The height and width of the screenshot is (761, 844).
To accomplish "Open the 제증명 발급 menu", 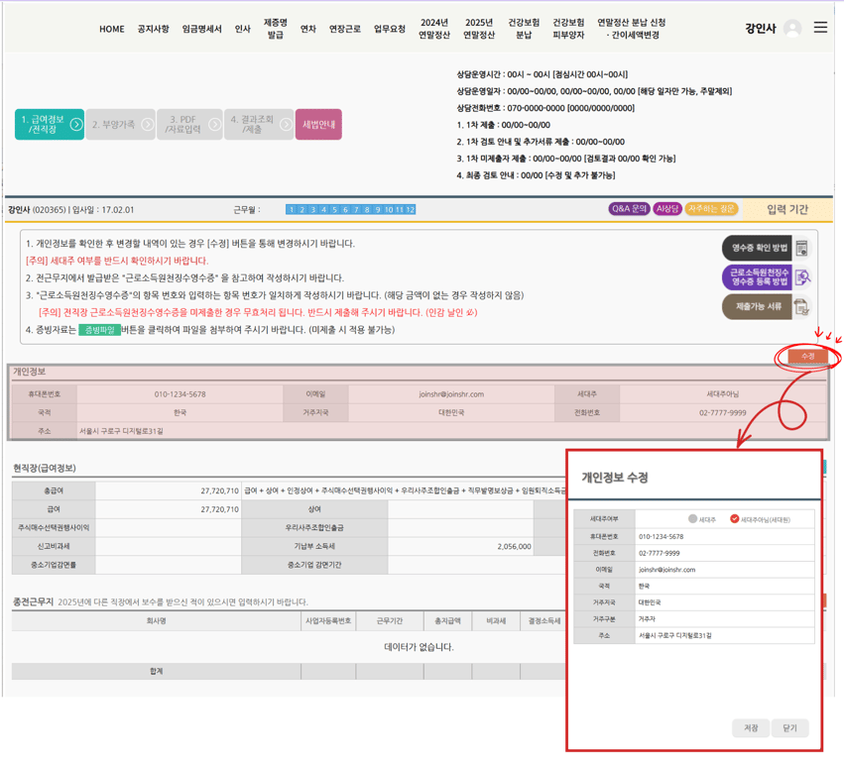I will click(275, 29).
